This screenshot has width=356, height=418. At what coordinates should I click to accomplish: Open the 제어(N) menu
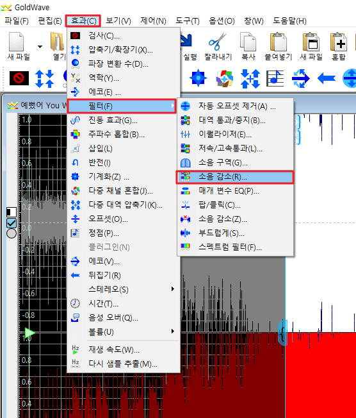[153, 21]
